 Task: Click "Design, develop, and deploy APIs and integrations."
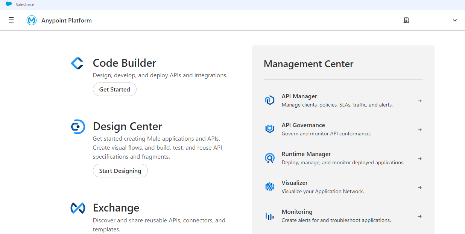tap(160, 75)
